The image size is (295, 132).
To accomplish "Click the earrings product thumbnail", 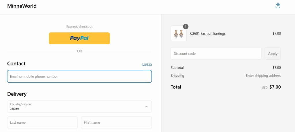I will point(179,33).
